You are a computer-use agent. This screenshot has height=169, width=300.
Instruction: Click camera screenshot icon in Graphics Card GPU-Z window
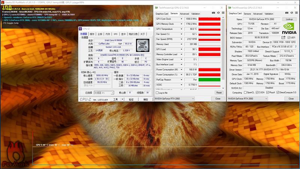[x=286, y=13]
